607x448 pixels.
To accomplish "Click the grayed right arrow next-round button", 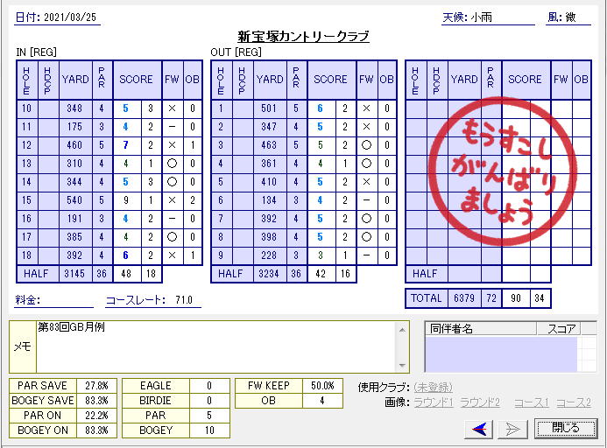I will pos(512,428).
